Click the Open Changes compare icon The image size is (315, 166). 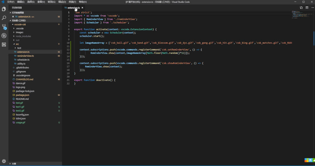(301, 8)
